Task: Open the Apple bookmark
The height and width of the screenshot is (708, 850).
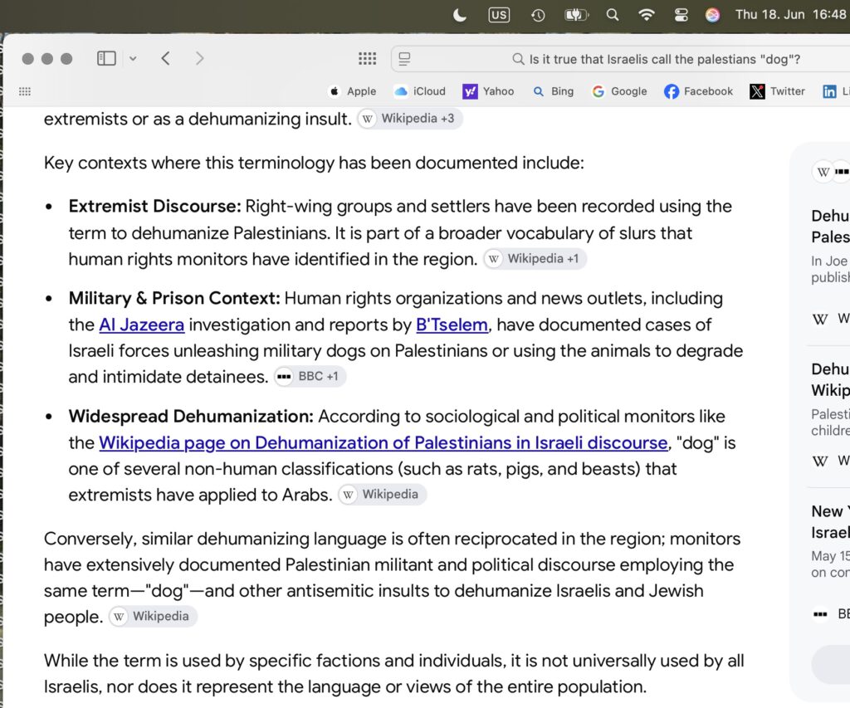Action: 352,91
